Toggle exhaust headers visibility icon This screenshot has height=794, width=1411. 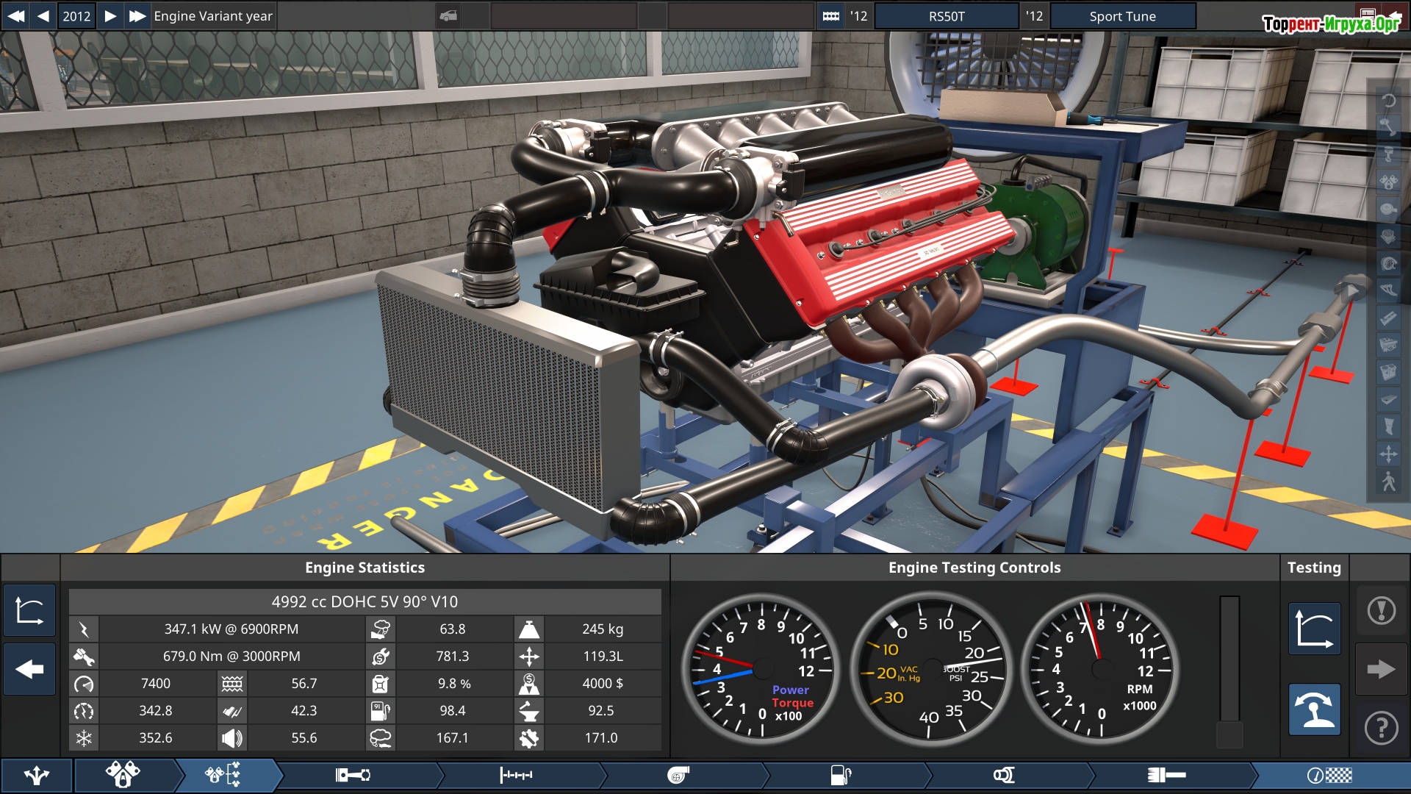click(x=1388, y=290)
